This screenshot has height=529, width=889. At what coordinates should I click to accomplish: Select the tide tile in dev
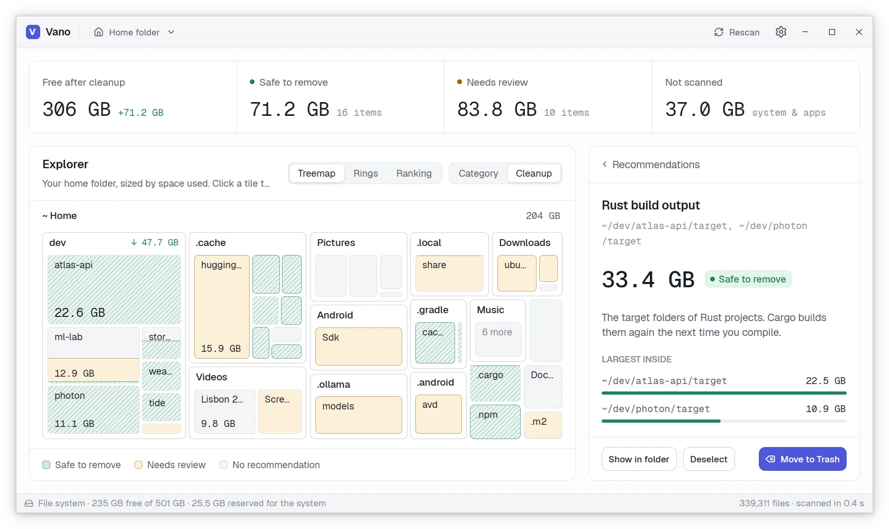coord(161,407)
